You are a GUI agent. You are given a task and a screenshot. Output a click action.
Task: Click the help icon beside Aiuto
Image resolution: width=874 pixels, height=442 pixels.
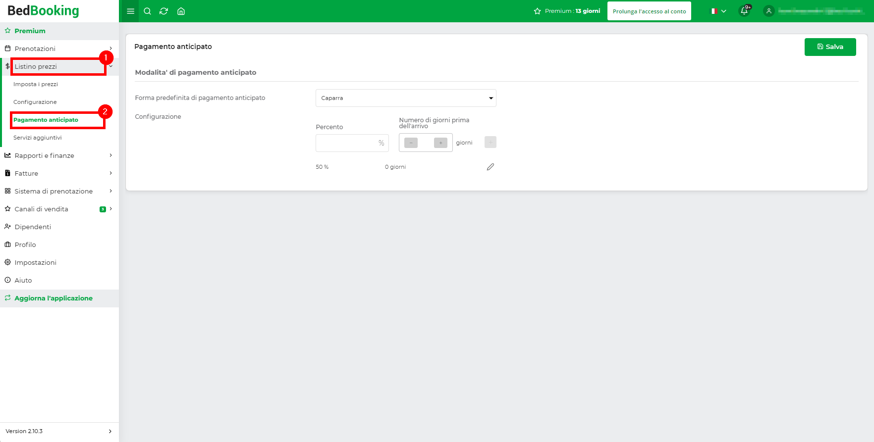coord(7,280)
